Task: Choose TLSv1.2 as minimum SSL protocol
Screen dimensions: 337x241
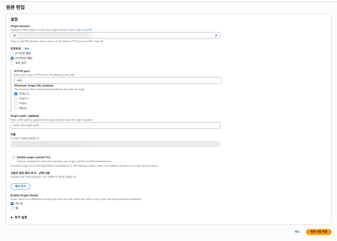Action: tap(16, 94)
